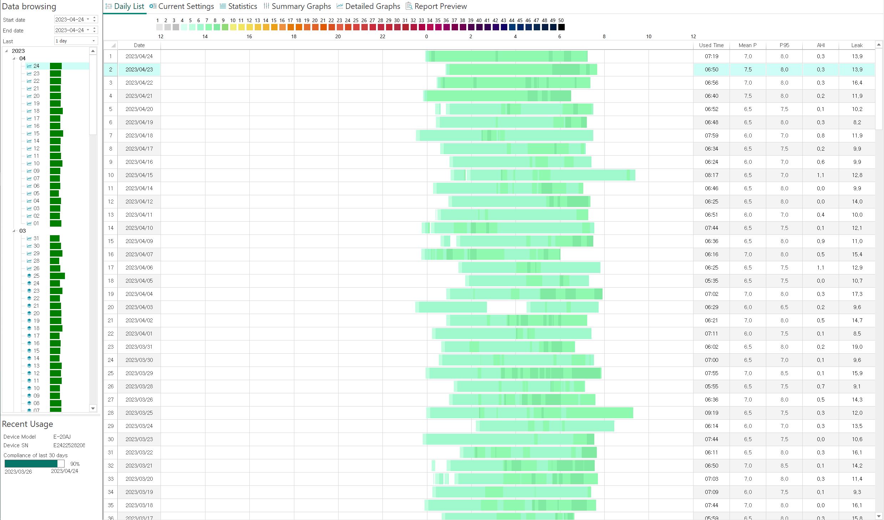Screen dimensions: 884x520
Task: Click the Detailed Graphs chart icon
Action: [340, 6]
